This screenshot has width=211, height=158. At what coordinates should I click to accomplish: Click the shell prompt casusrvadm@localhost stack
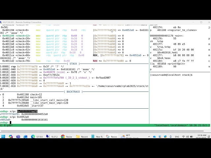coord(171,75)
